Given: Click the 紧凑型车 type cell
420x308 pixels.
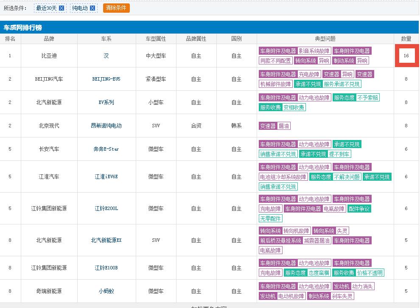Looking at the screenshot, I should 156,79.
